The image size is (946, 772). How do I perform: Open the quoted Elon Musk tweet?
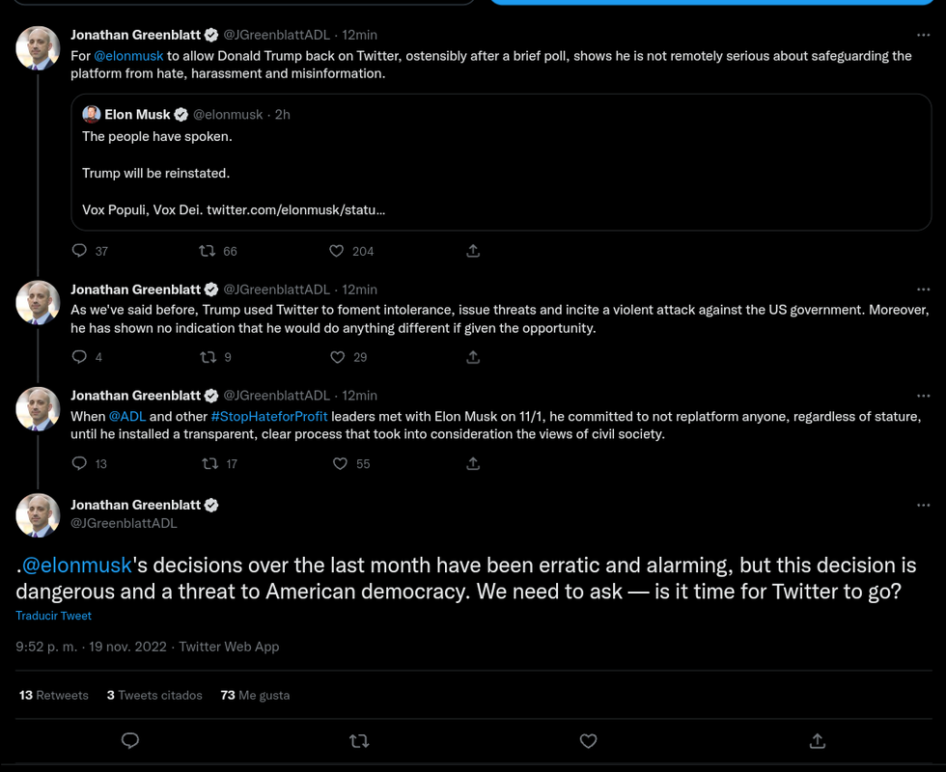pyautogui.click(x=501, y=162)
